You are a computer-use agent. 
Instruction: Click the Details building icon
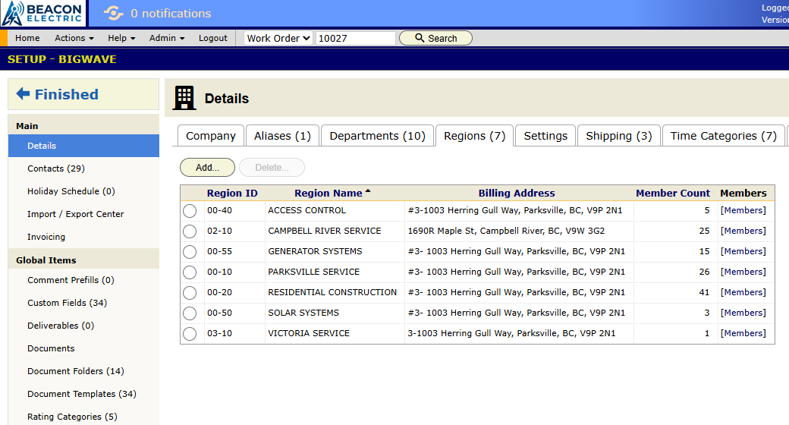pos(184,98)
